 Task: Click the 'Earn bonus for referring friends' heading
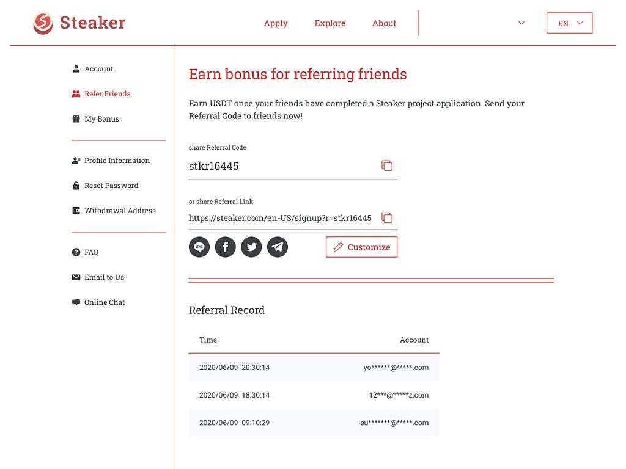[x=298, y=74]
